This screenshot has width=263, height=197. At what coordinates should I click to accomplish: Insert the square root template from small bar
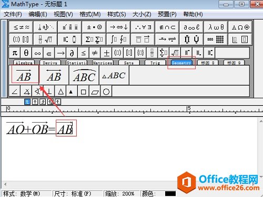tap(175, 53)
